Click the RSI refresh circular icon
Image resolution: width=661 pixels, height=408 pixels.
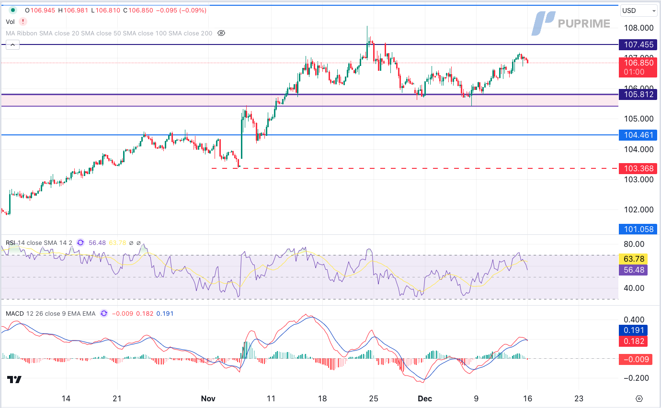80,243
